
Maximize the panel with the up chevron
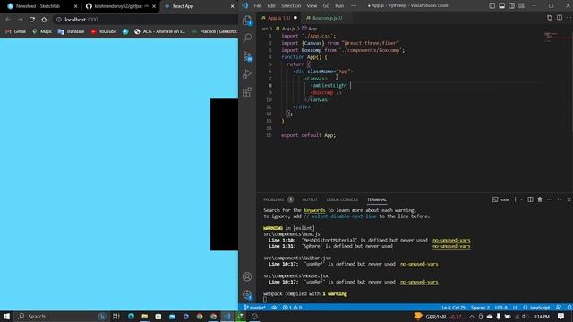pyautogui.click(x=560, y=199)
